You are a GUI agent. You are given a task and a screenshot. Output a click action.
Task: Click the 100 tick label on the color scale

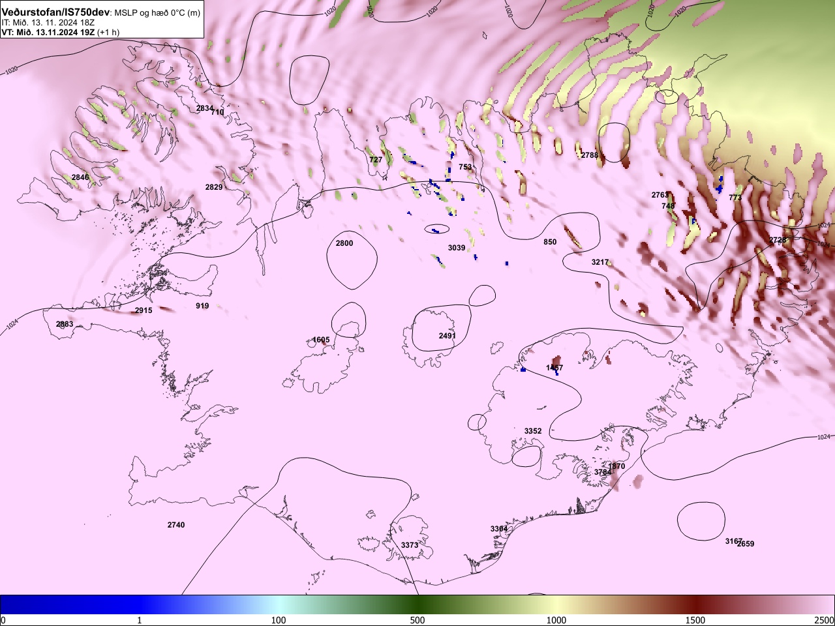point(279,620)
